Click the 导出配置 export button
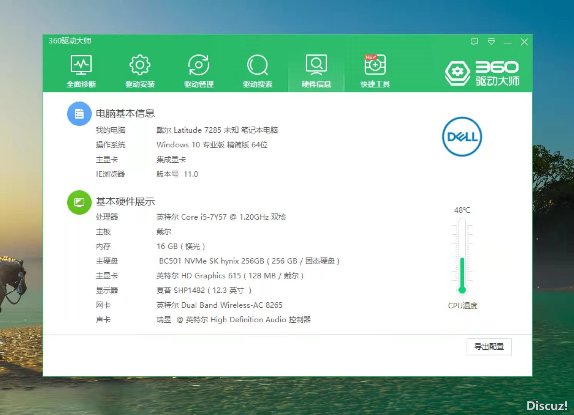 (x=489, y=347)
